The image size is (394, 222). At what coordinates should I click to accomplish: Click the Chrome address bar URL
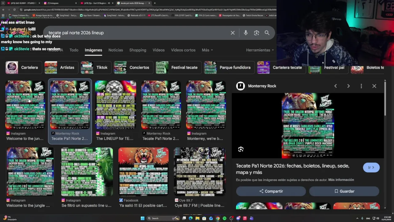(x=148, y=10)
